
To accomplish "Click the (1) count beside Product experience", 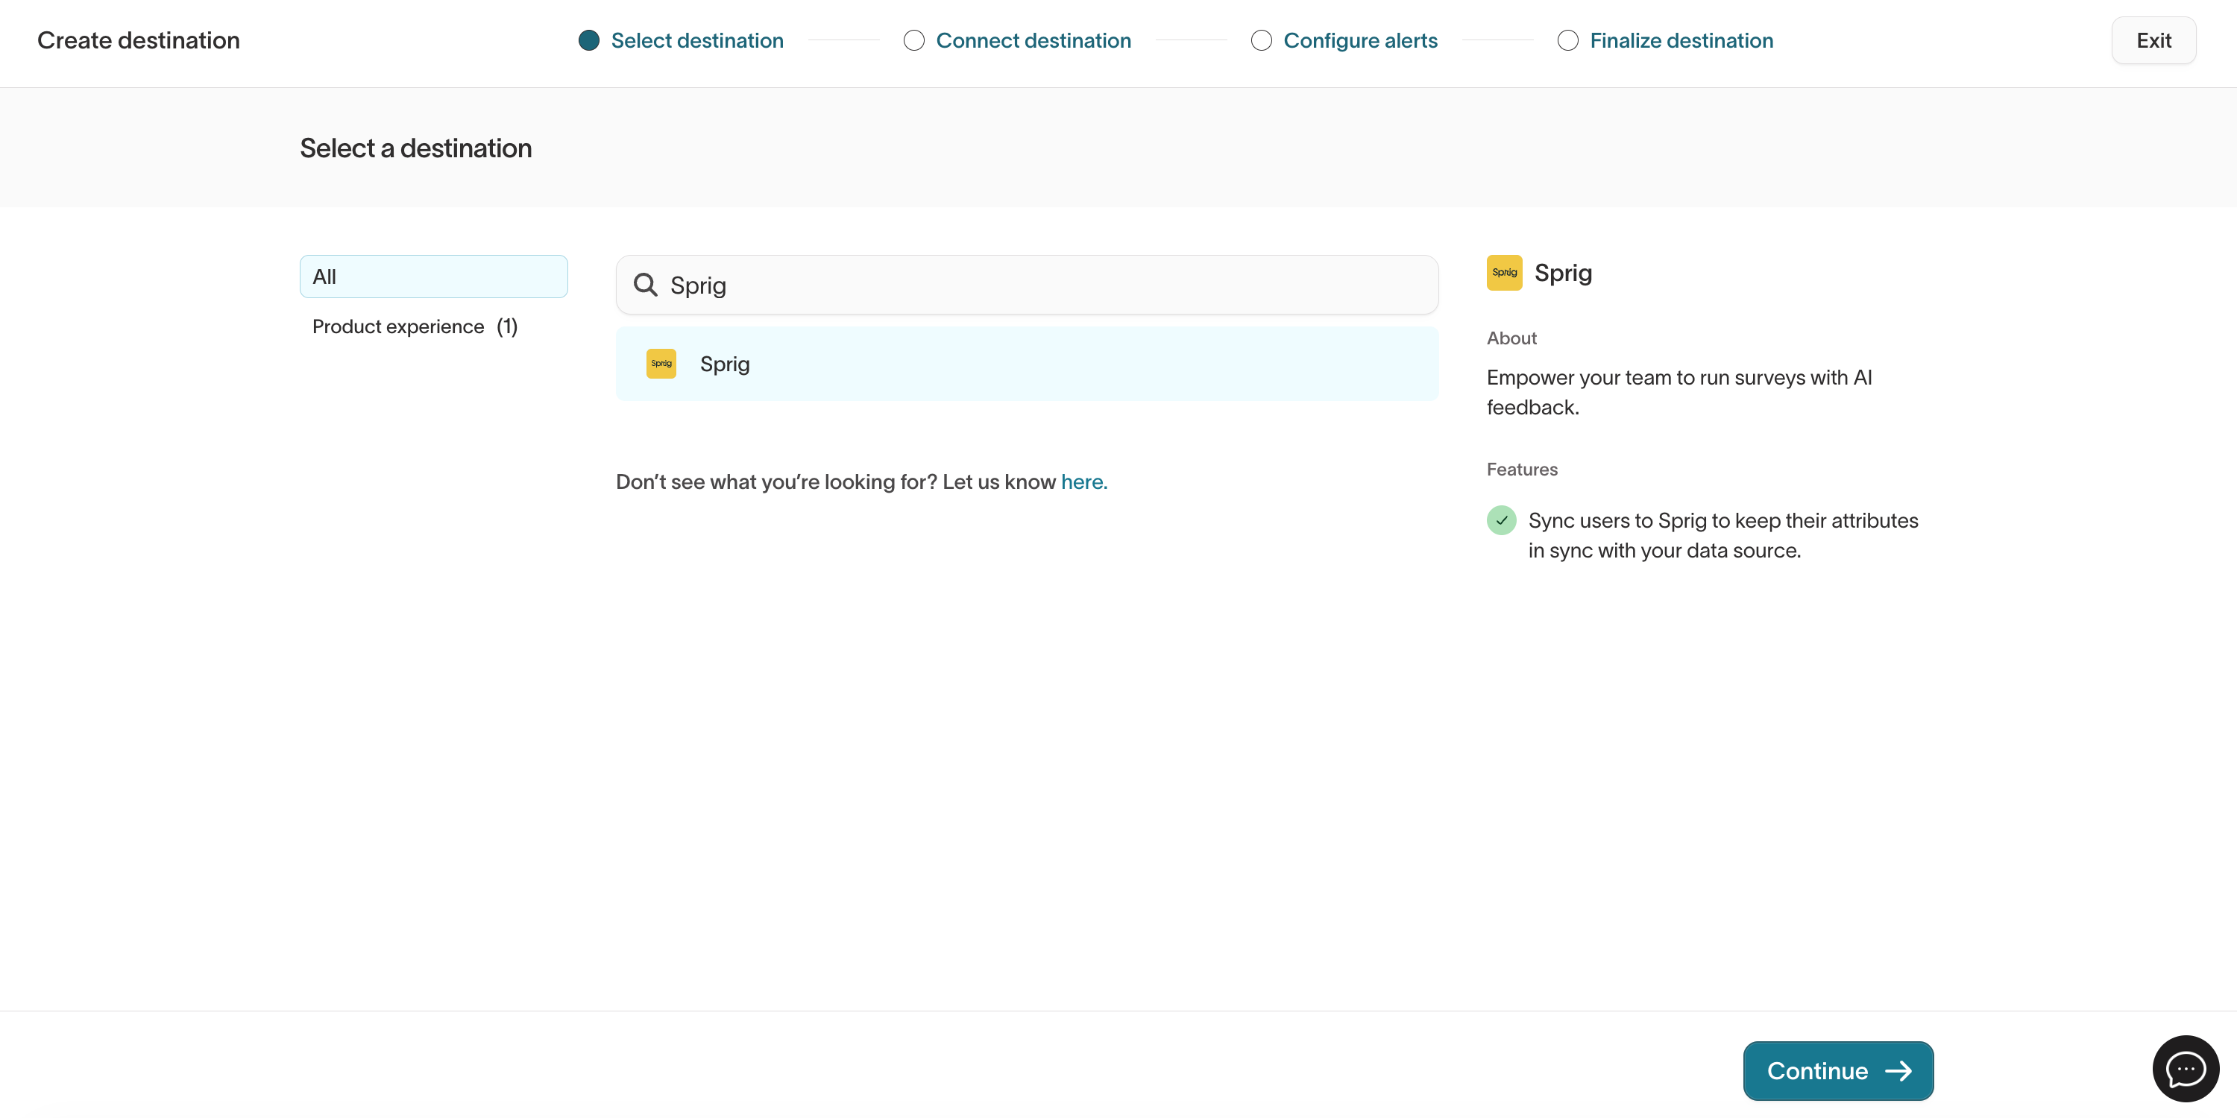I will pyautogui.click(x=507, y=326).
